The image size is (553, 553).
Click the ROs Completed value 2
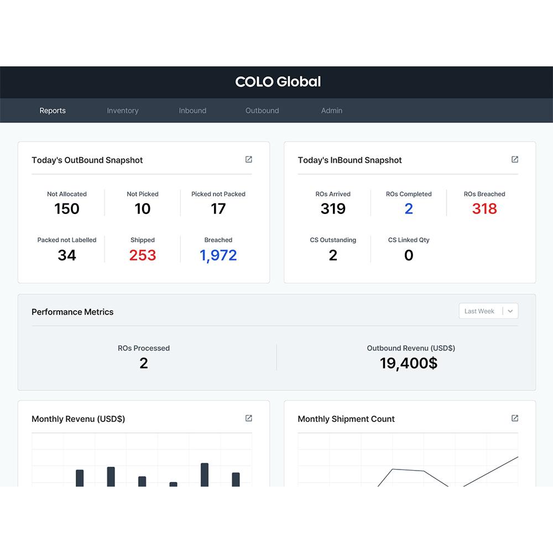408,208
